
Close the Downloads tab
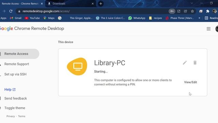[x=93, y=4]
